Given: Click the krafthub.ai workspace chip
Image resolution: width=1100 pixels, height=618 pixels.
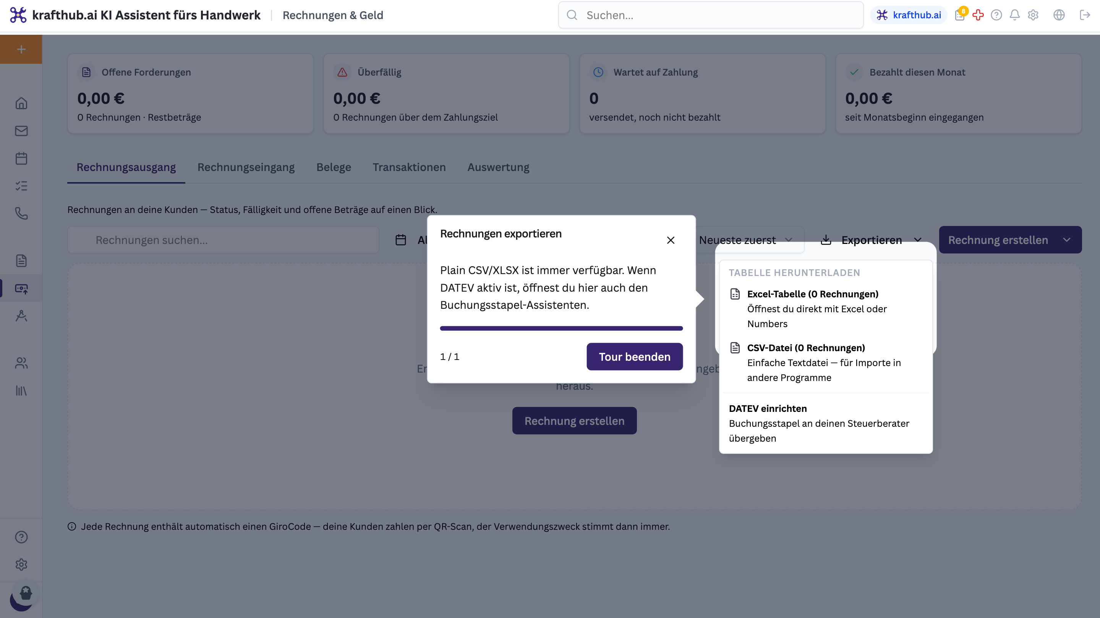Looking at the screenshot, I should (x=909, y=15).
